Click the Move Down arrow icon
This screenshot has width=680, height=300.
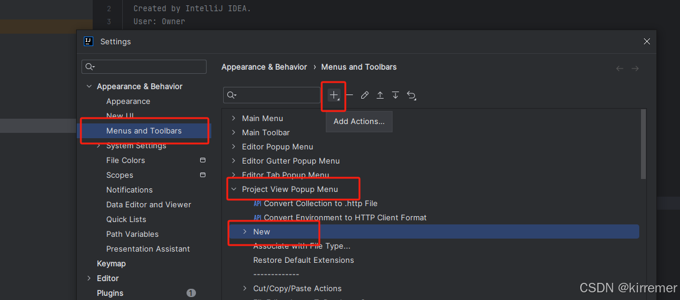point(395,95)
